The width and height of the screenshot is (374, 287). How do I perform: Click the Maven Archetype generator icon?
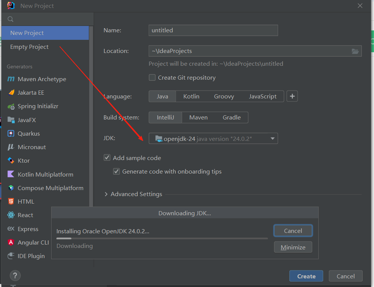pos(11,79)
